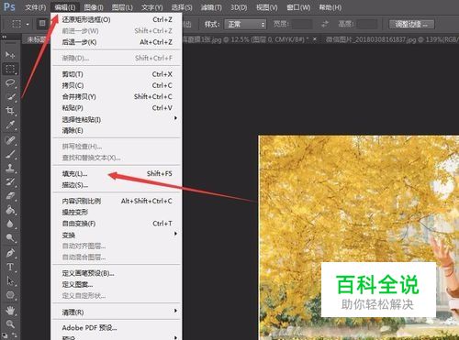Viewport: 459px width, 340px height.
Task: Choose 定义画笔预设(B)... menu entry
Action: click(117, 273)
